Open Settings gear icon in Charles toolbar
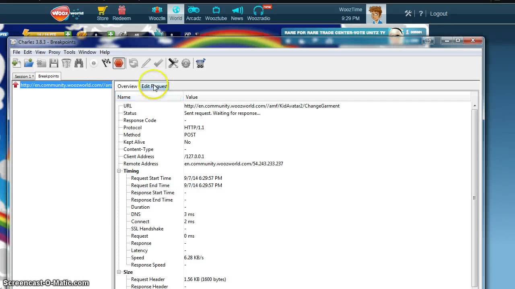 tap(186, 63)
